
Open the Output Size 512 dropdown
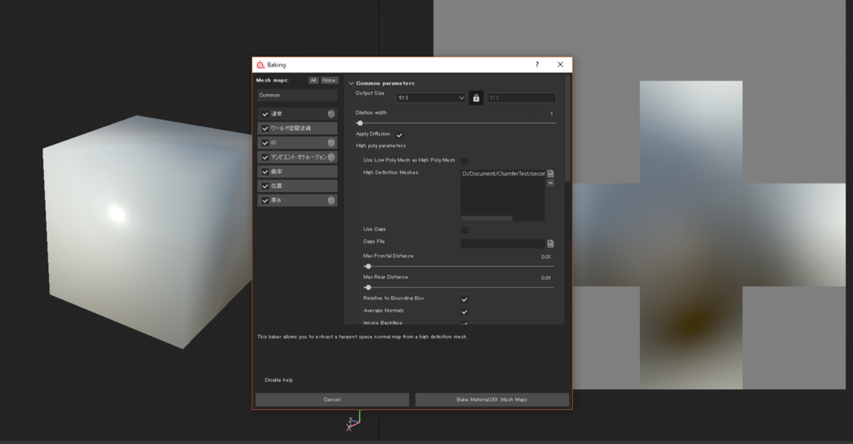click(x=431, y=98)
